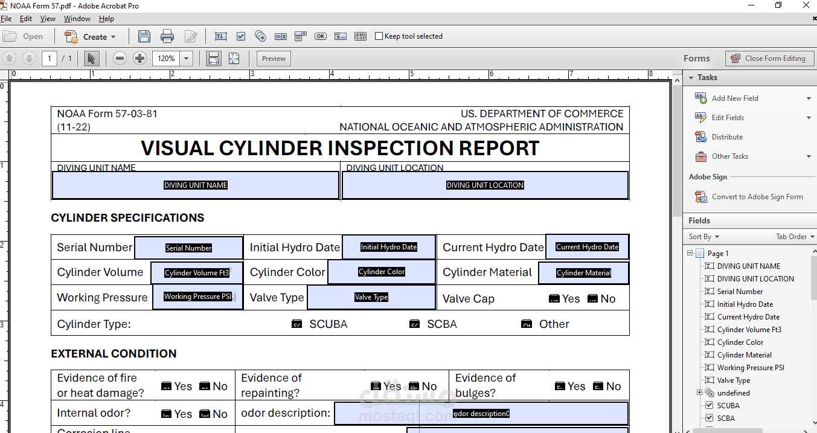Collapse the Tasks panel section
817x433 pixels.
[691, 77]
